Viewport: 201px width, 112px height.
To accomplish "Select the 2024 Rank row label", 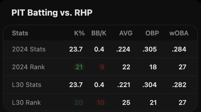I will (x=28, y=67).
